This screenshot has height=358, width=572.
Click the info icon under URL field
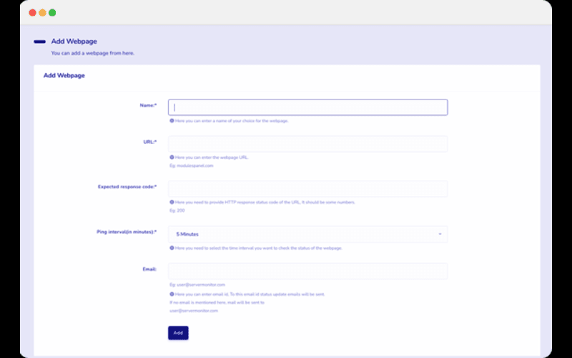pyautogui.click(x=172, y=158)
